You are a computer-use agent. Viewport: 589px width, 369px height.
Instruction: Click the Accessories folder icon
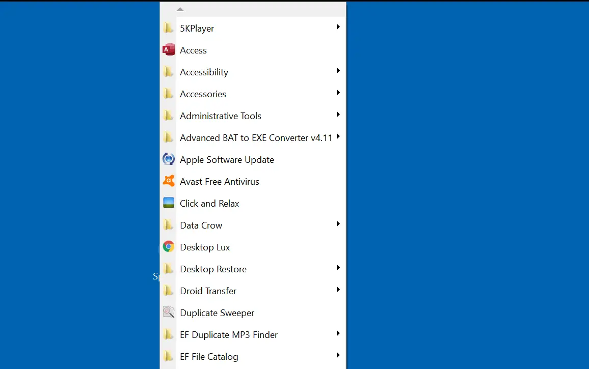point(168,94)
